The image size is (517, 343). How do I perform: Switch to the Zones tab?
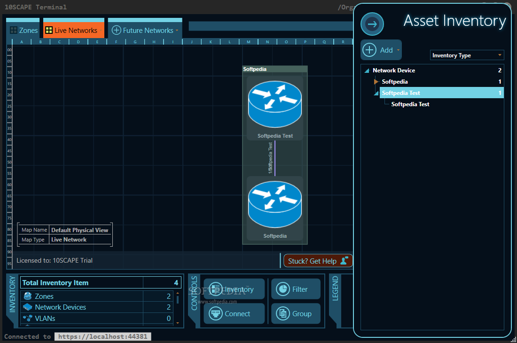(23, 30)
